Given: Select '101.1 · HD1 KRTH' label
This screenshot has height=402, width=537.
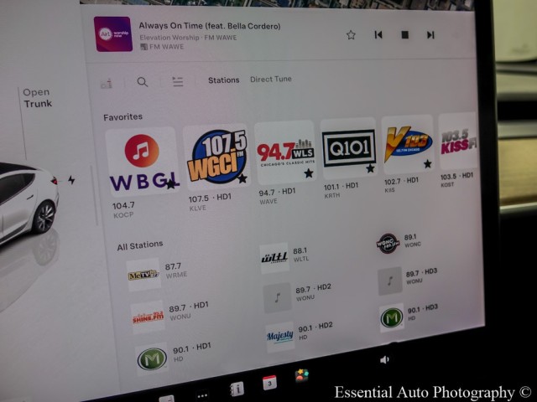Looking at the screenshot, I should coord(341,190).
